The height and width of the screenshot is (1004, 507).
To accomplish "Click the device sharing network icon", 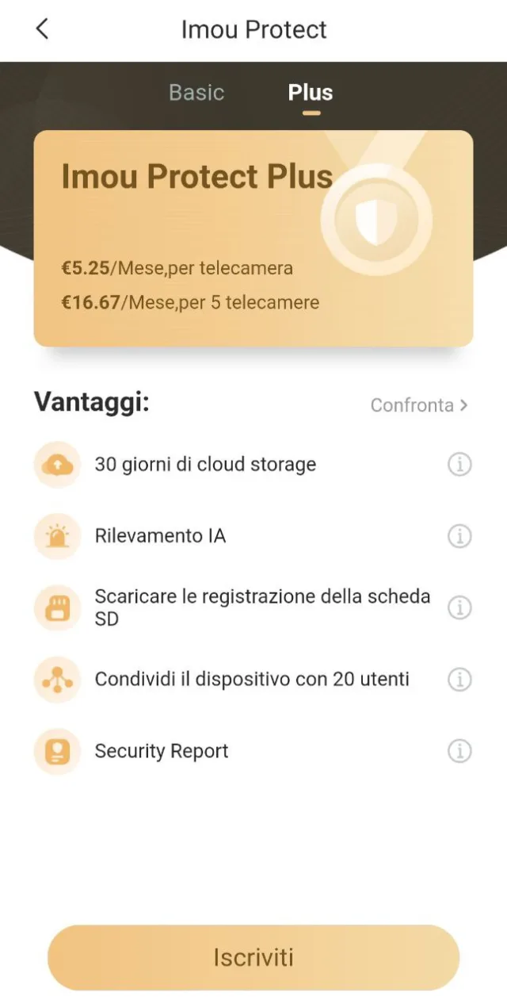I will [x=56, y=680].
